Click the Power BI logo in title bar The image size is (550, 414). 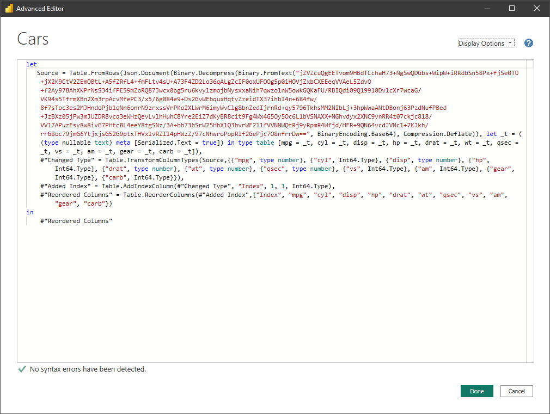8,9
